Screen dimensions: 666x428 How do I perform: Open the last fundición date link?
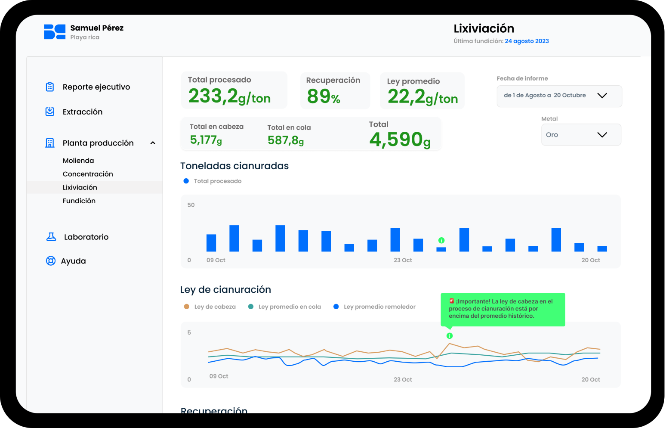(527, 41)
